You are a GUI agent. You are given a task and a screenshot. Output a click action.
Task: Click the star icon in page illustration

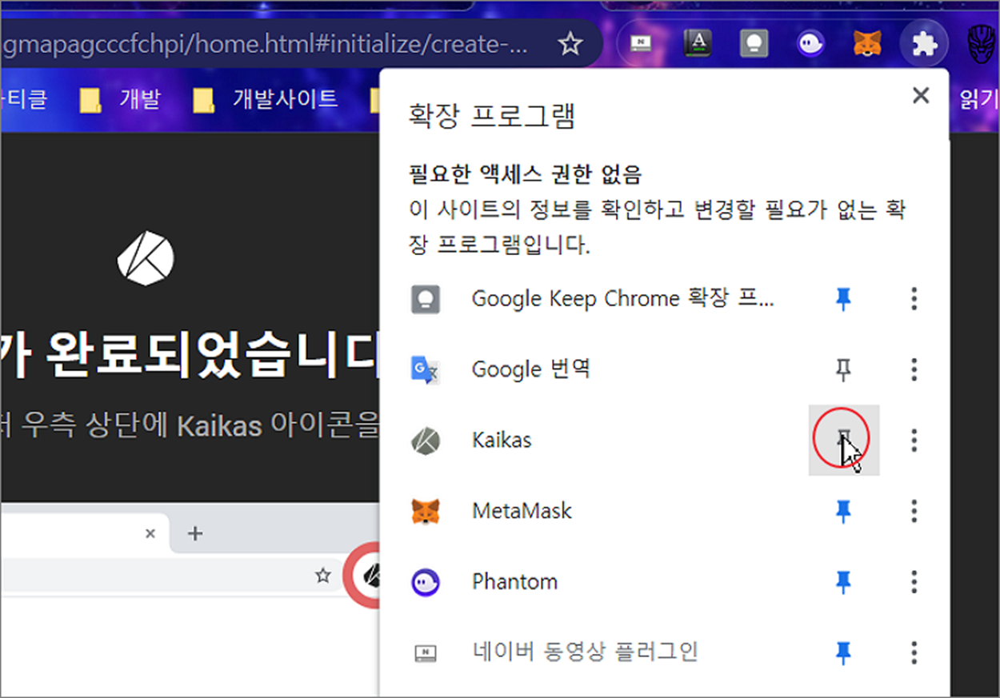[x=322, y=575]
